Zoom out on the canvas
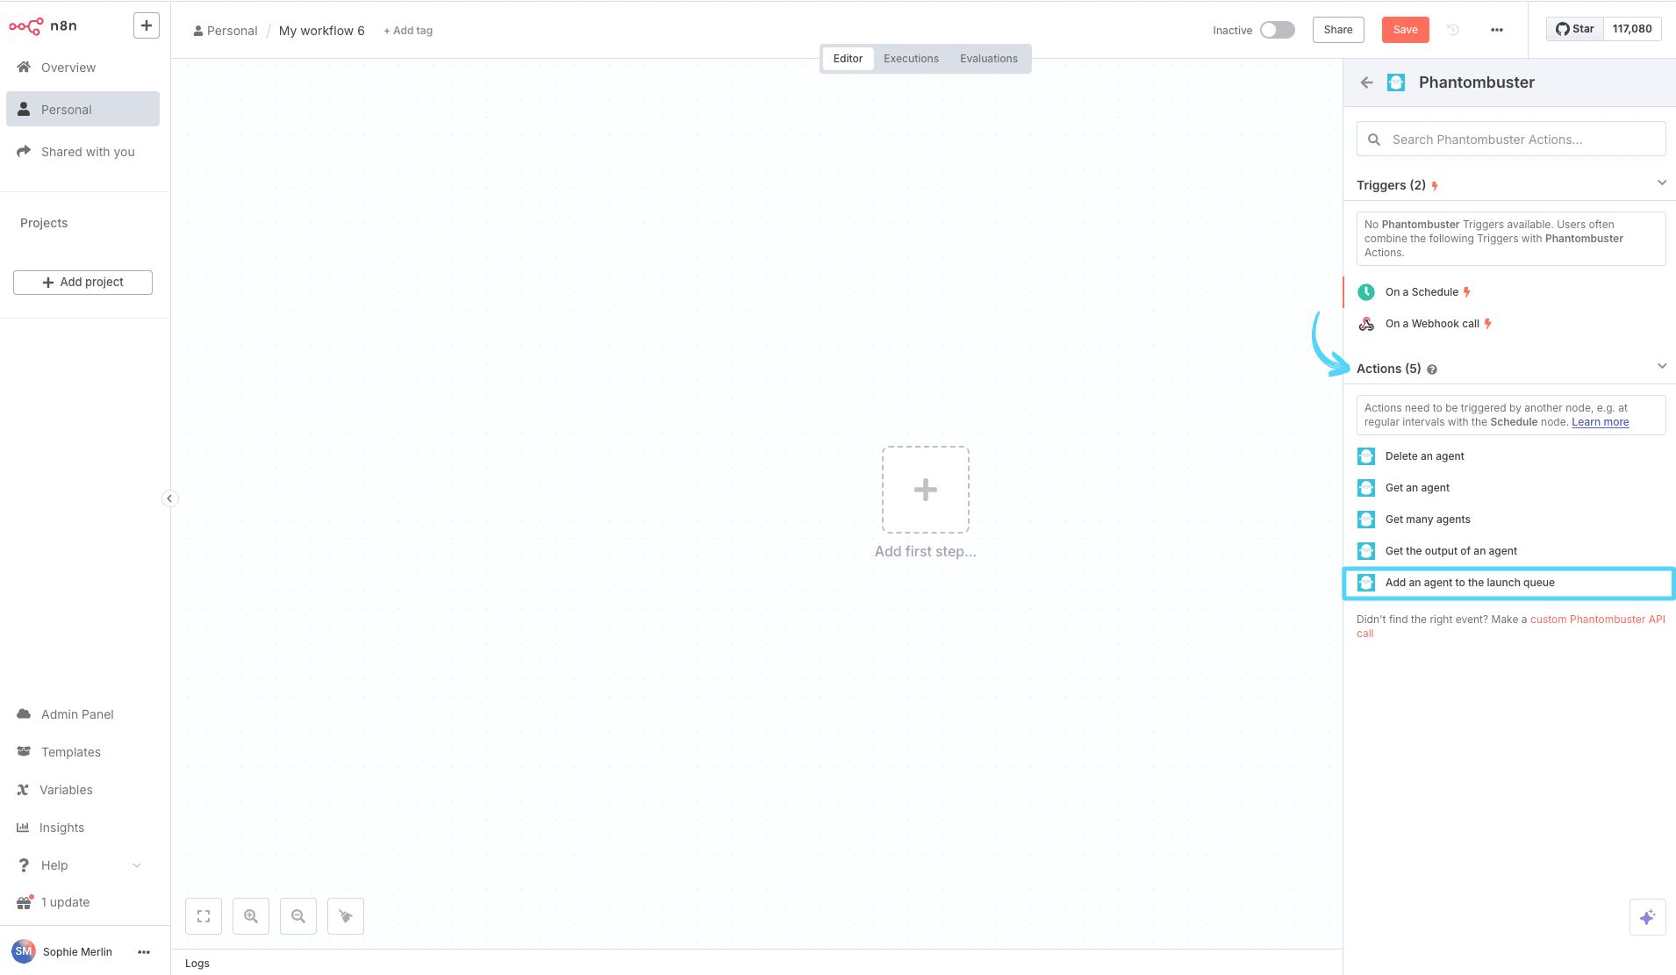Screen dimensions: 1676x975 298,916
